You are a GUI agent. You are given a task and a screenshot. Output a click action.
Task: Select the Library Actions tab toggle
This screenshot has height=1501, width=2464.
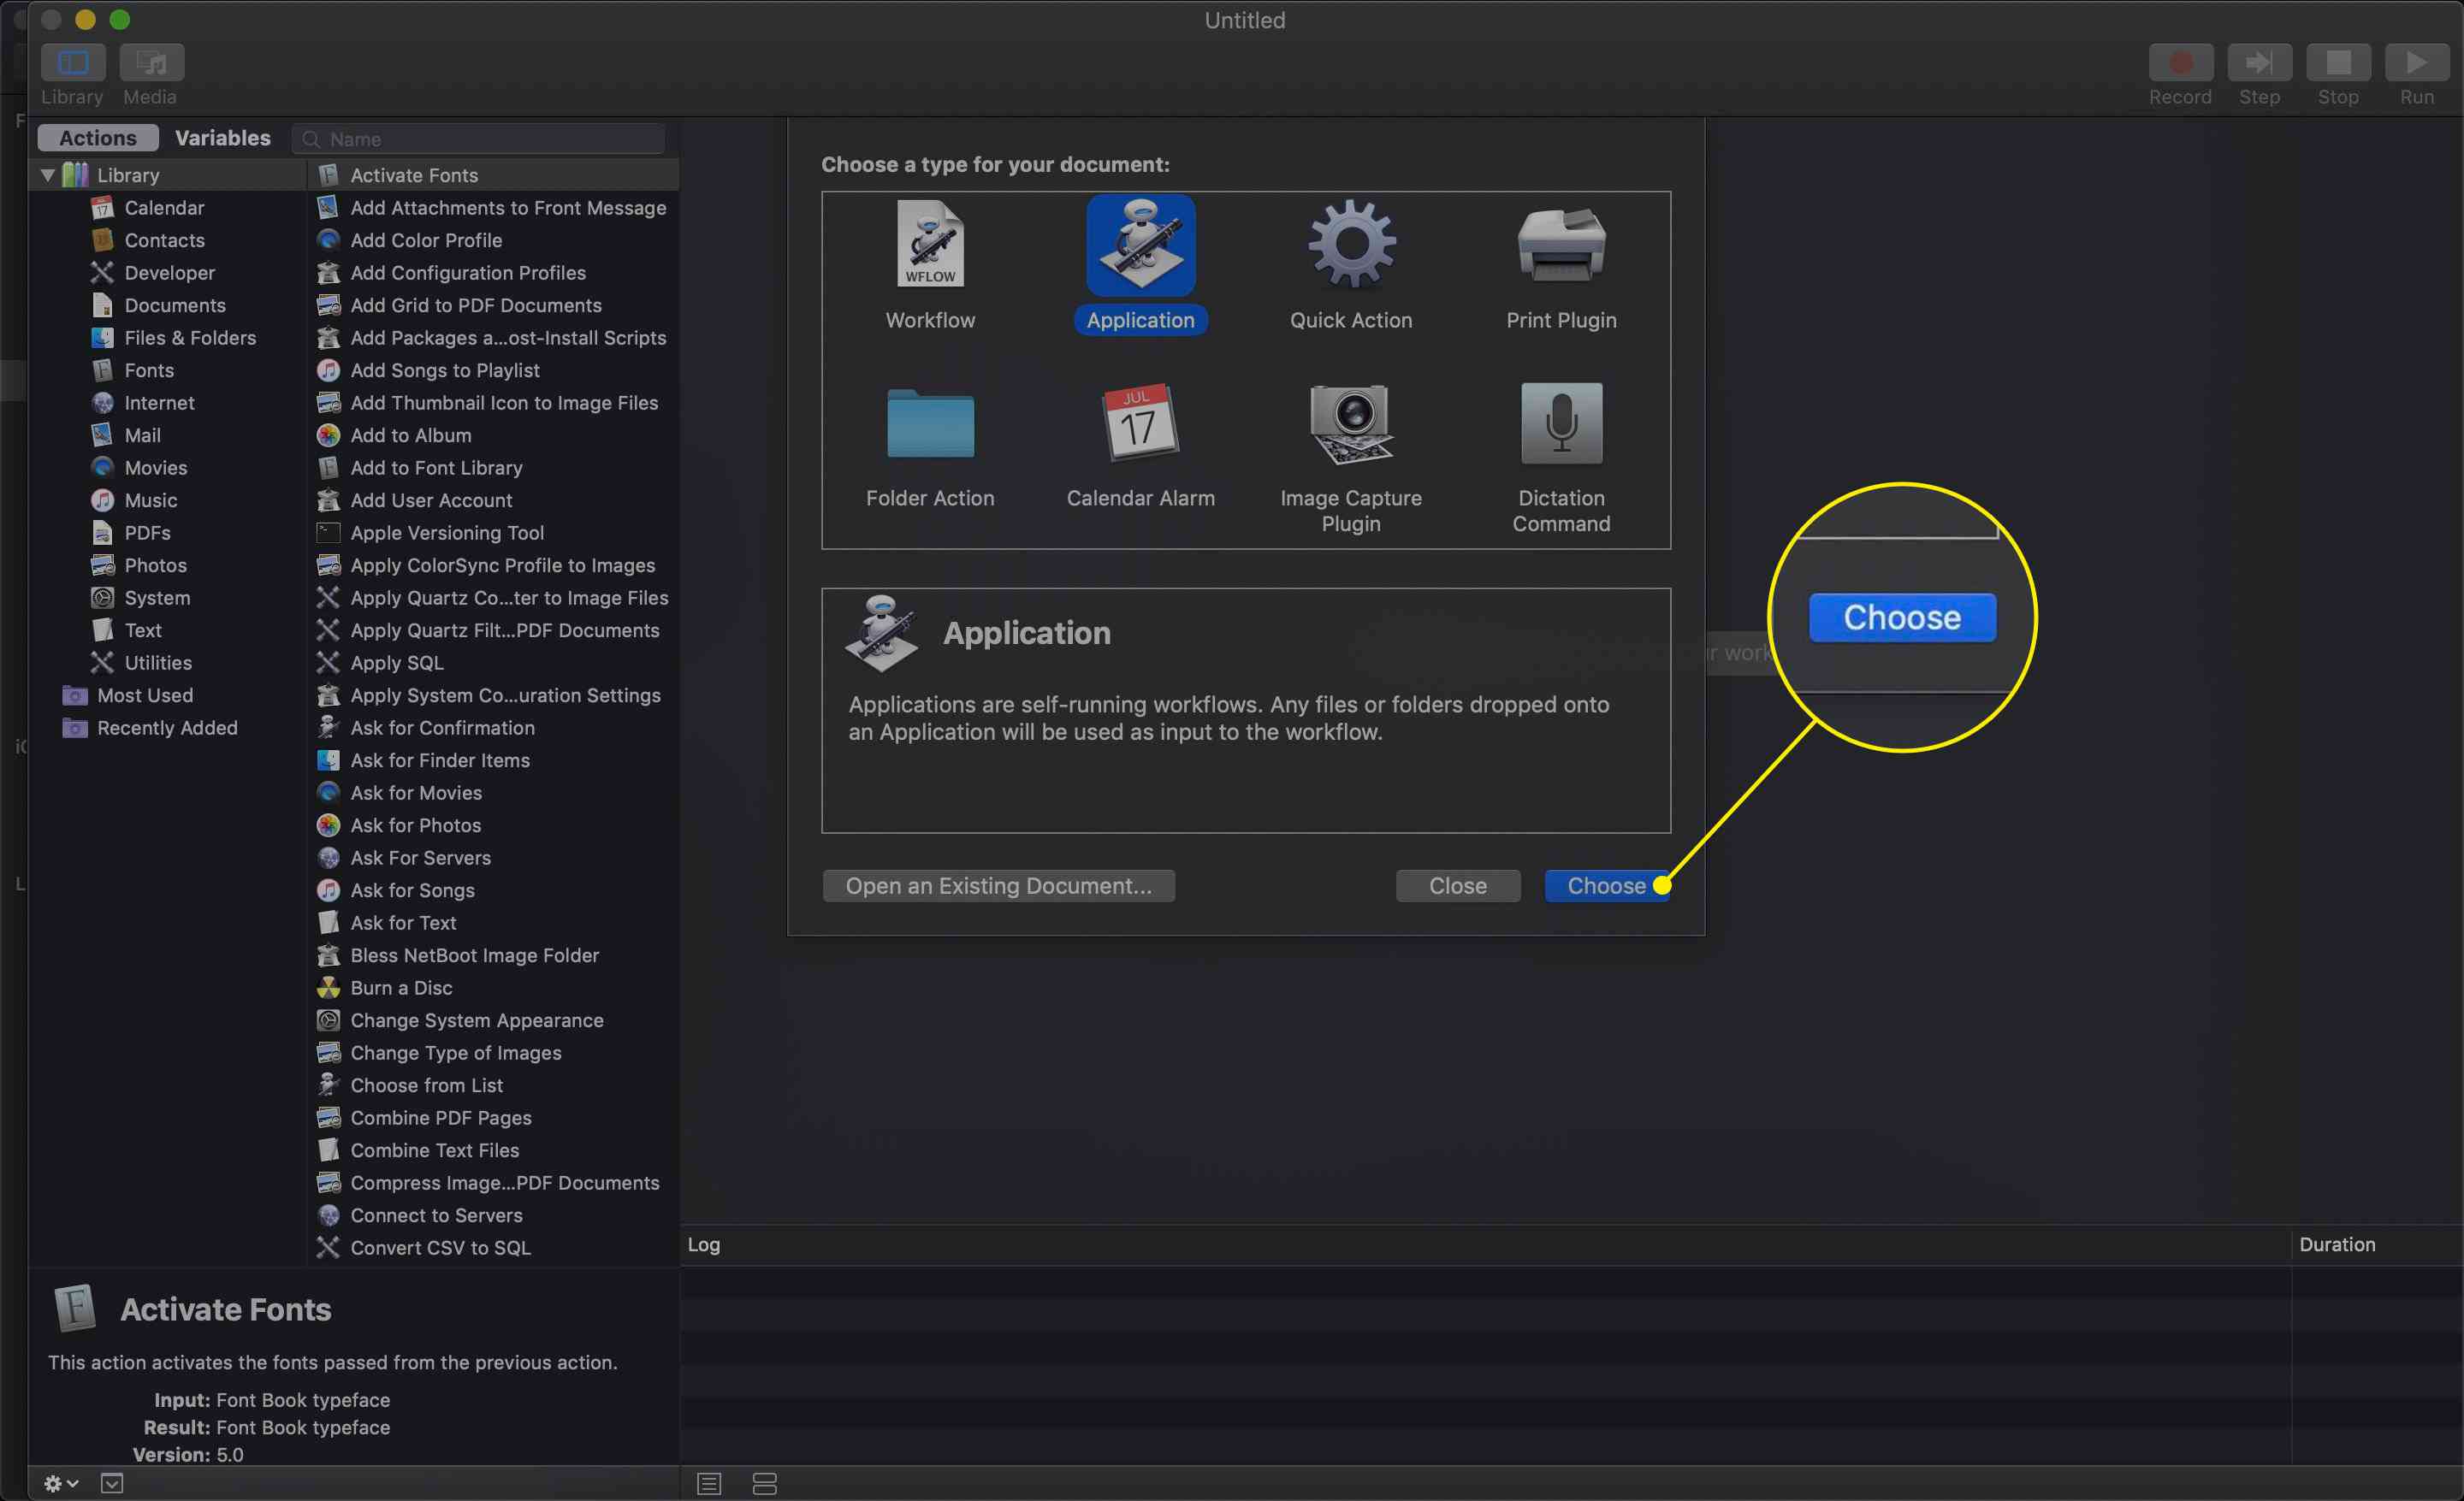click(x=95, y=135)
